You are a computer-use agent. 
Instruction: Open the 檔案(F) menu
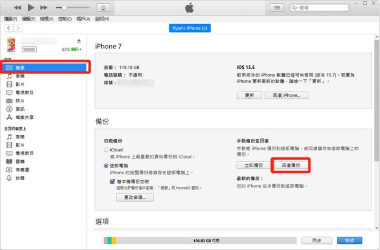click(10, 19)
